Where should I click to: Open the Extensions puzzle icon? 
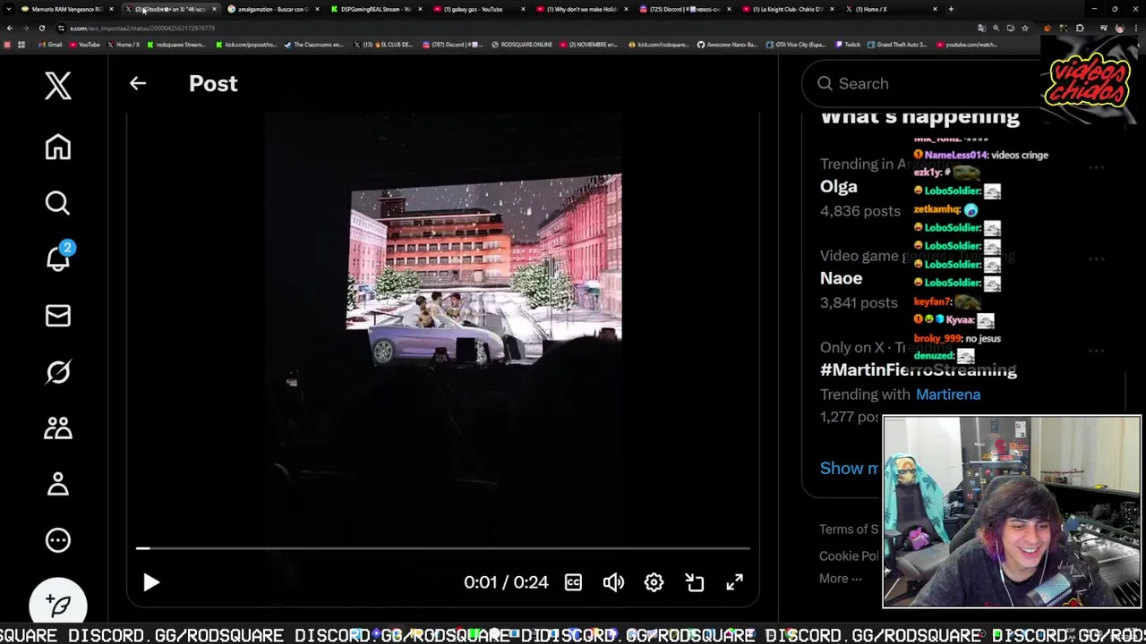tap(1079, 28)
